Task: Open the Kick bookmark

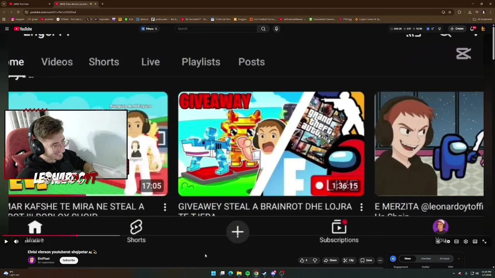Action: [129, 19]
